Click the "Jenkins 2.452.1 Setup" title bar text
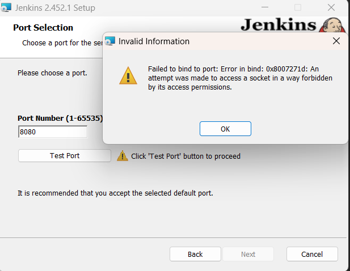Image resolution: width=350 pixels, height=271 pixels. [62, 8]
